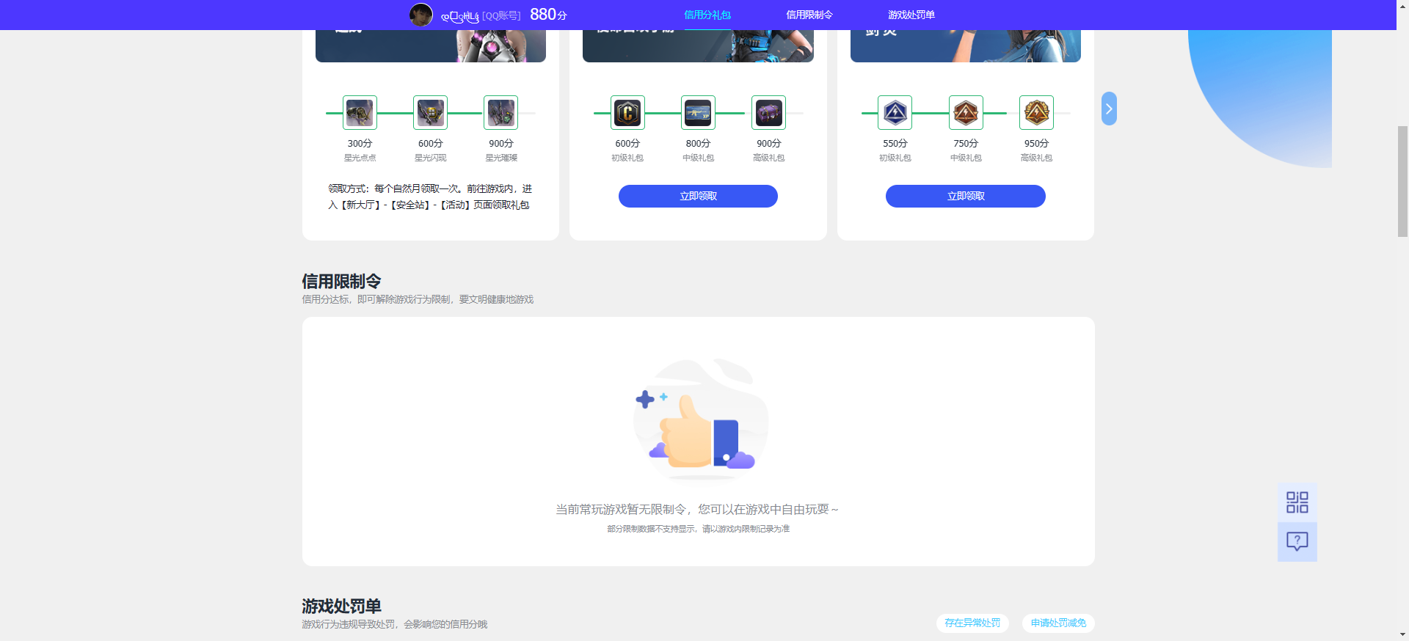Click the 300分 星光点点 reward icon
1409x641 pixels.
pyautogui.click(x=360, y=113)
